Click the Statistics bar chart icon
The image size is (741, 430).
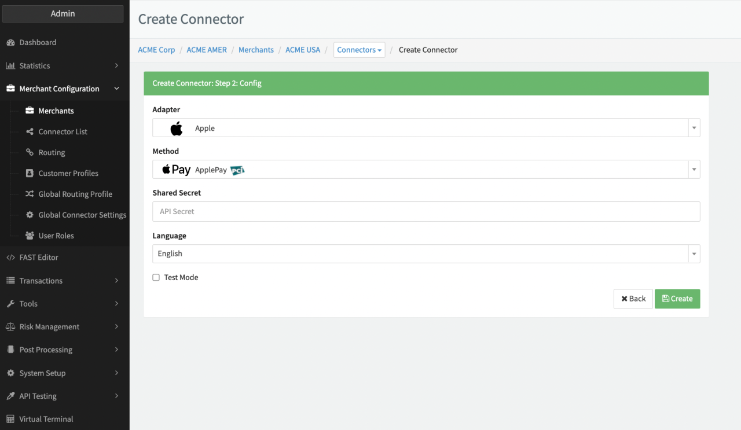(x=10, y=66)
